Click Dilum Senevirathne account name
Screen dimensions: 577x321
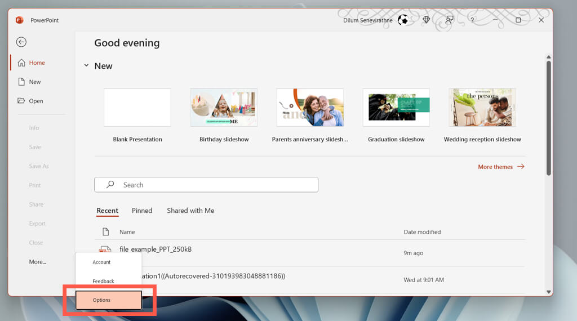[x=367, y=20]
